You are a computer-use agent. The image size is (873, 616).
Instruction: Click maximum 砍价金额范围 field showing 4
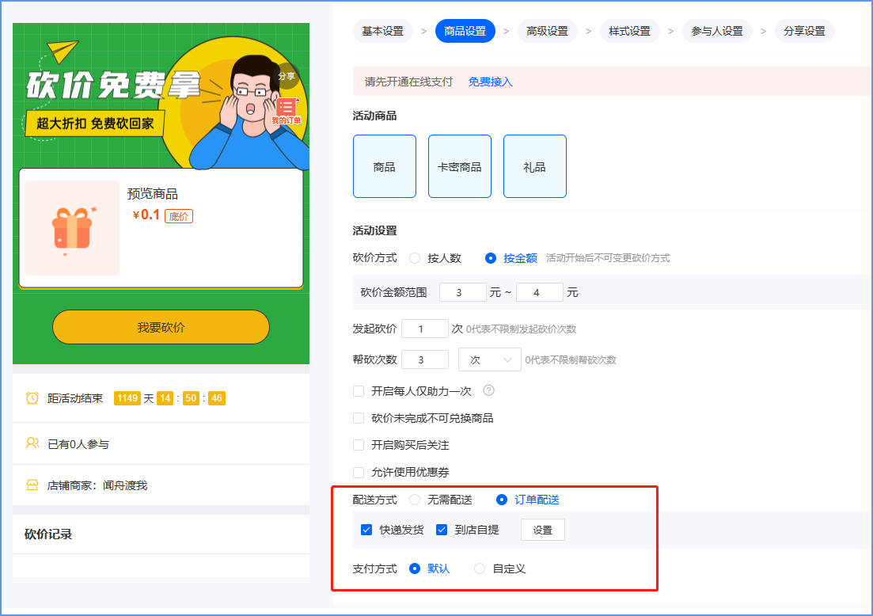540,292
